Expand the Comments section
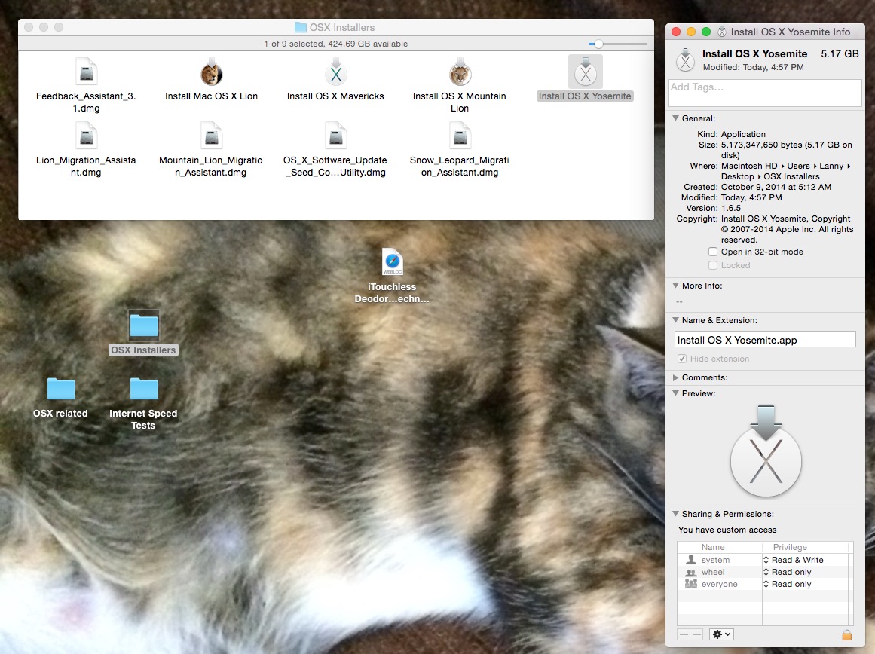Image resolution: width=875 pixels, height=654 pixels. coord(676,377)
